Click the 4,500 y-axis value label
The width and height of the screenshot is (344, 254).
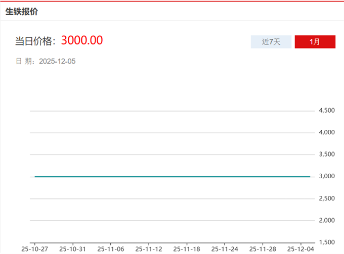pos(327,111)
